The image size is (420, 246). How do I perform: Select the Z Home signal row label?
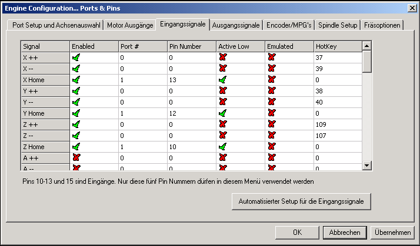point(45,147)
